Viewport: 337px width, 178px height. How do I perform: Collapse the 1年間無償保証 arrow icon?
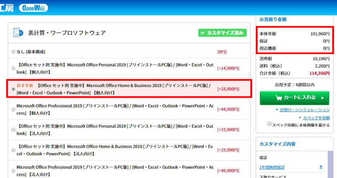point(320,167)
